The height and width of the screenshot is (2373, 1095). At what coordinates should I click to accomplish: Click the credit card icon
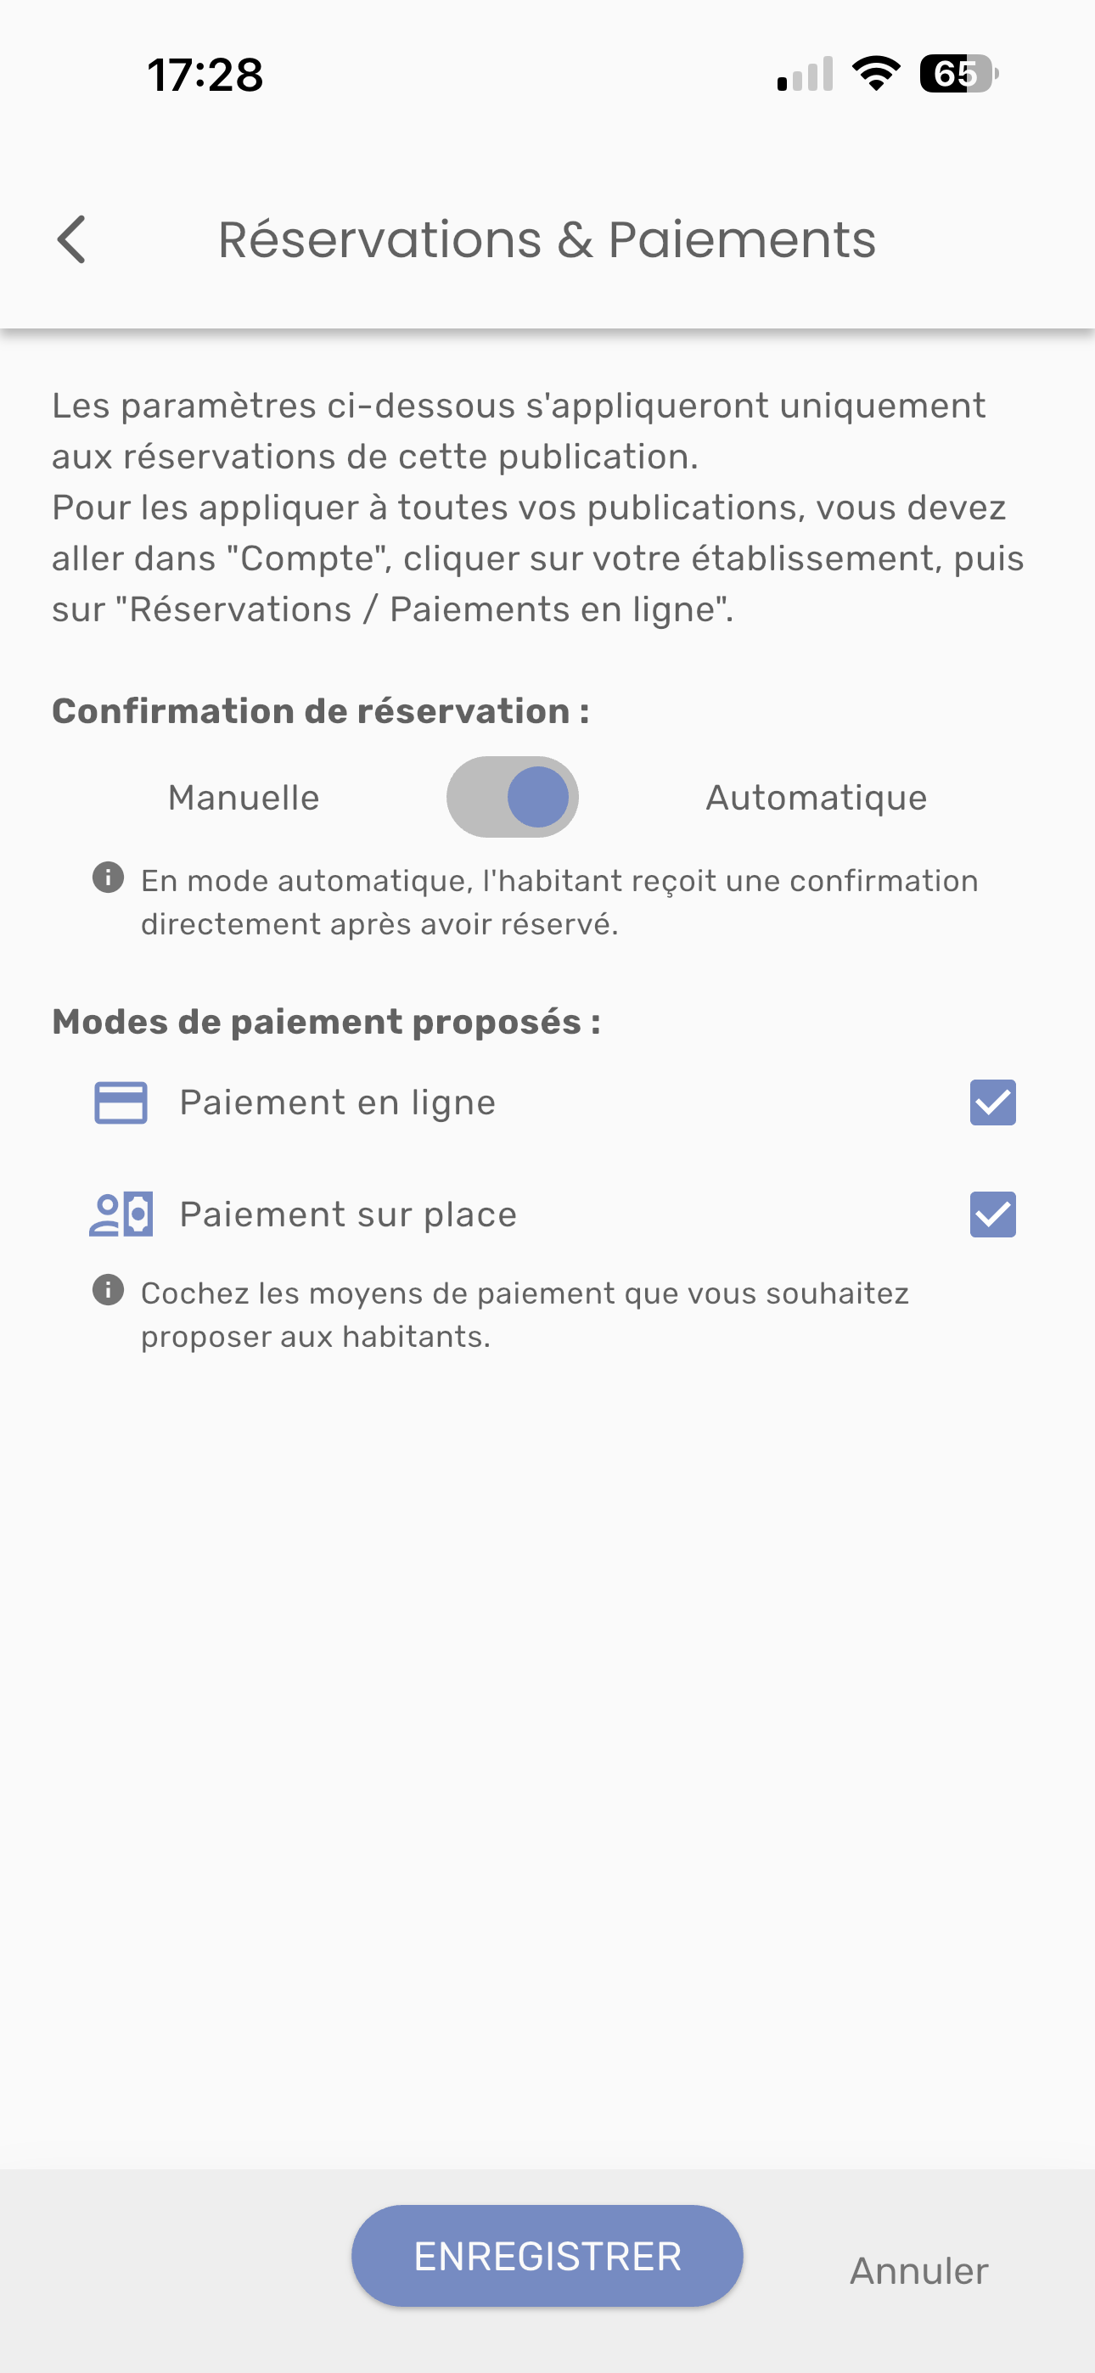(121, 1102)
